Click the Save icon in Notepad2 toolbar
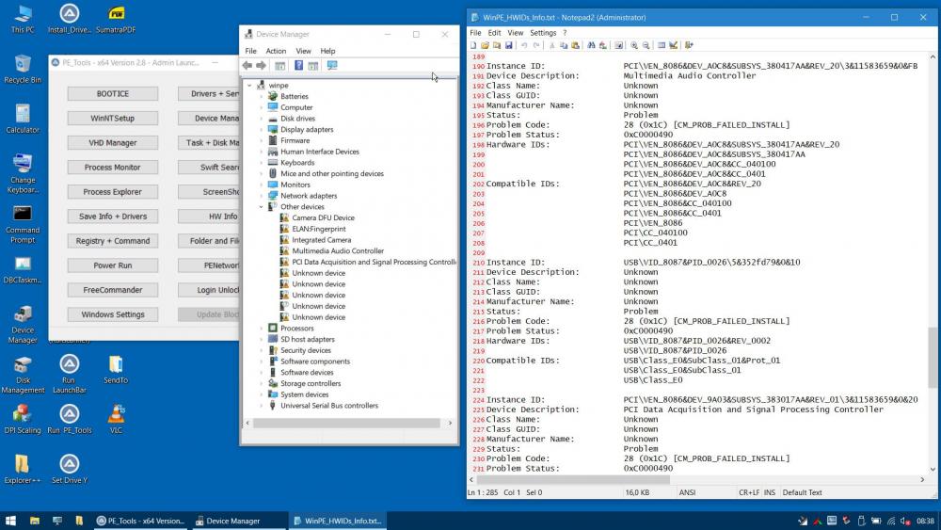This screenshot has width=941, height=530. [509, 45]
